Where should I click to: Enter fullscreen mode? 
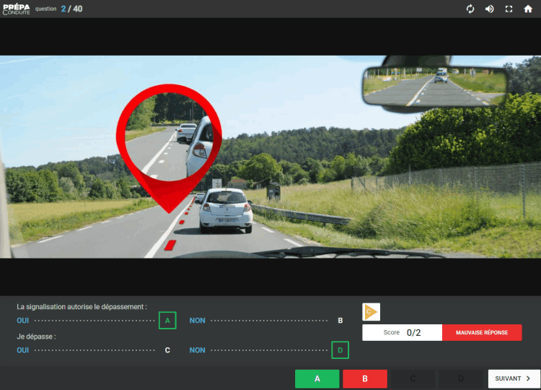(x=509, y=9)
